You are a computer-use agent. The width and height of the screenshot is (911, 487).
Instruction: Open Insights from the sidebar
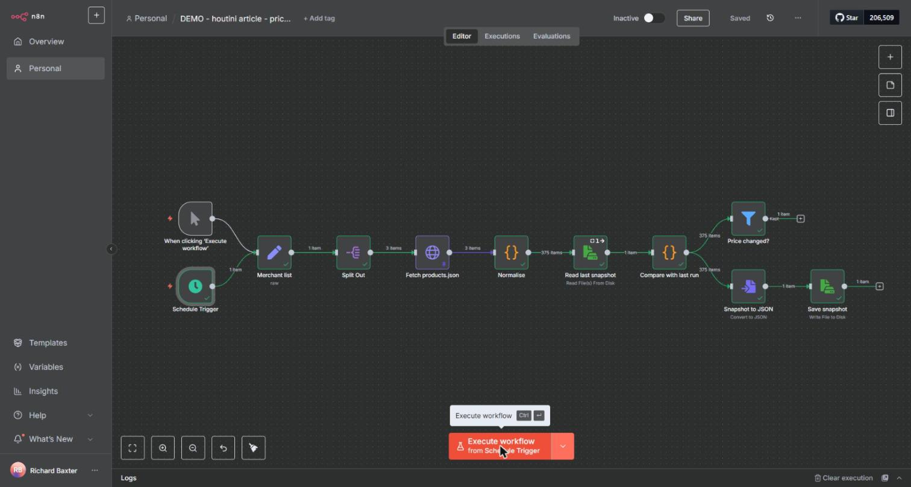[55, 391]
